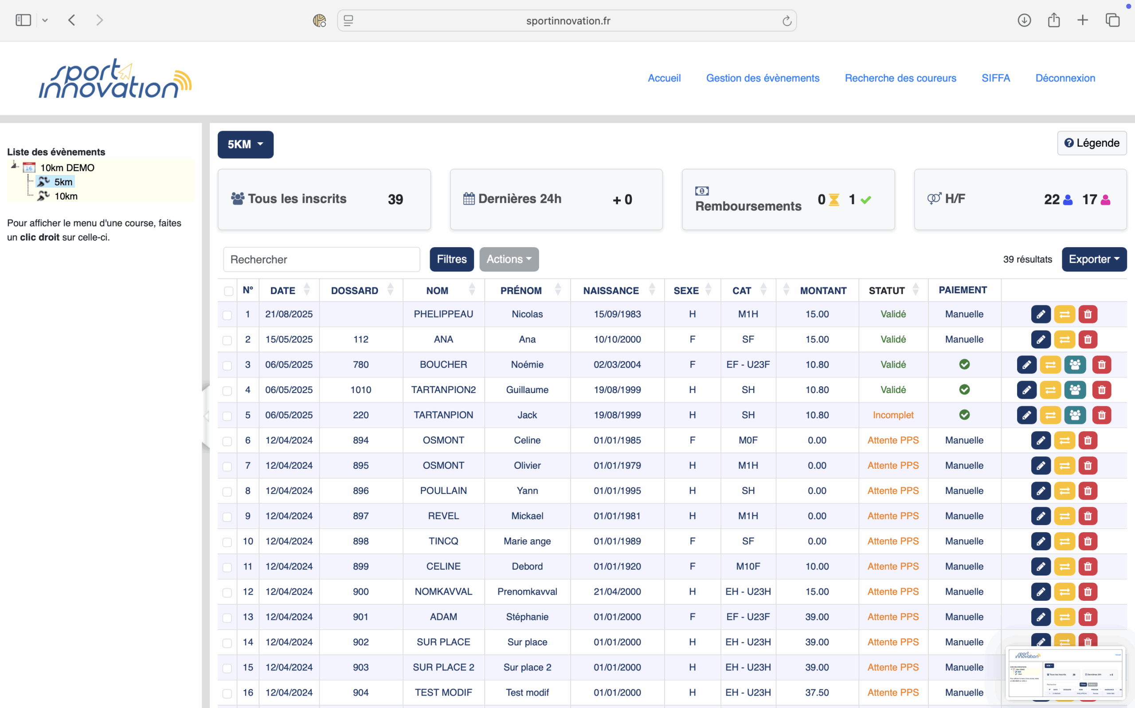Click the delete icon for OSMONT Celine row
Viewport: 1135px width, 708px height.
pyautogui.click(x=1088, y=441)
